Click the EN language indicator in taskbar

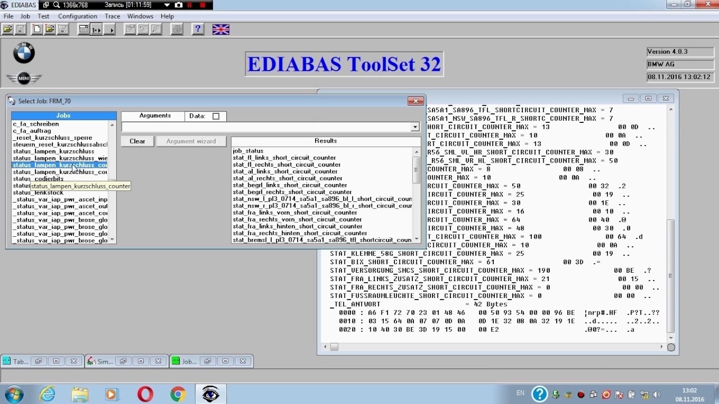[x=521, y=393]
